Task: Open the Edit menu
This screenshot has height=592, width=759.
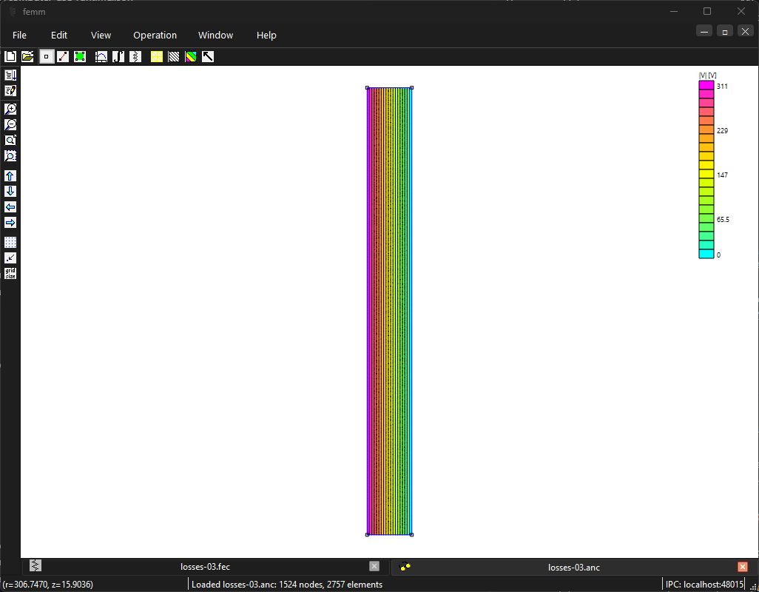Action: pos(59,35)
